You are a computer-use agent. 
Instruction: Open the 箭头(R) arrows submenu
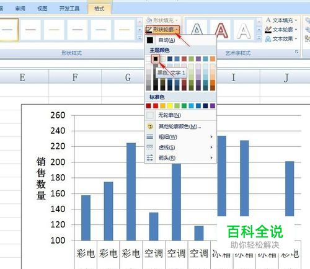180,158
